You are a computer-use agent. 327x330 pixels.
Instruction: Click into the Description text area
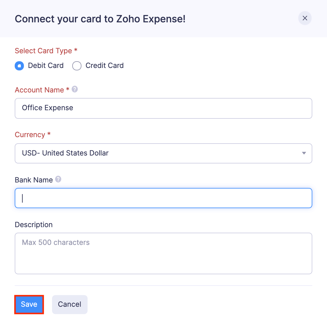163,253
